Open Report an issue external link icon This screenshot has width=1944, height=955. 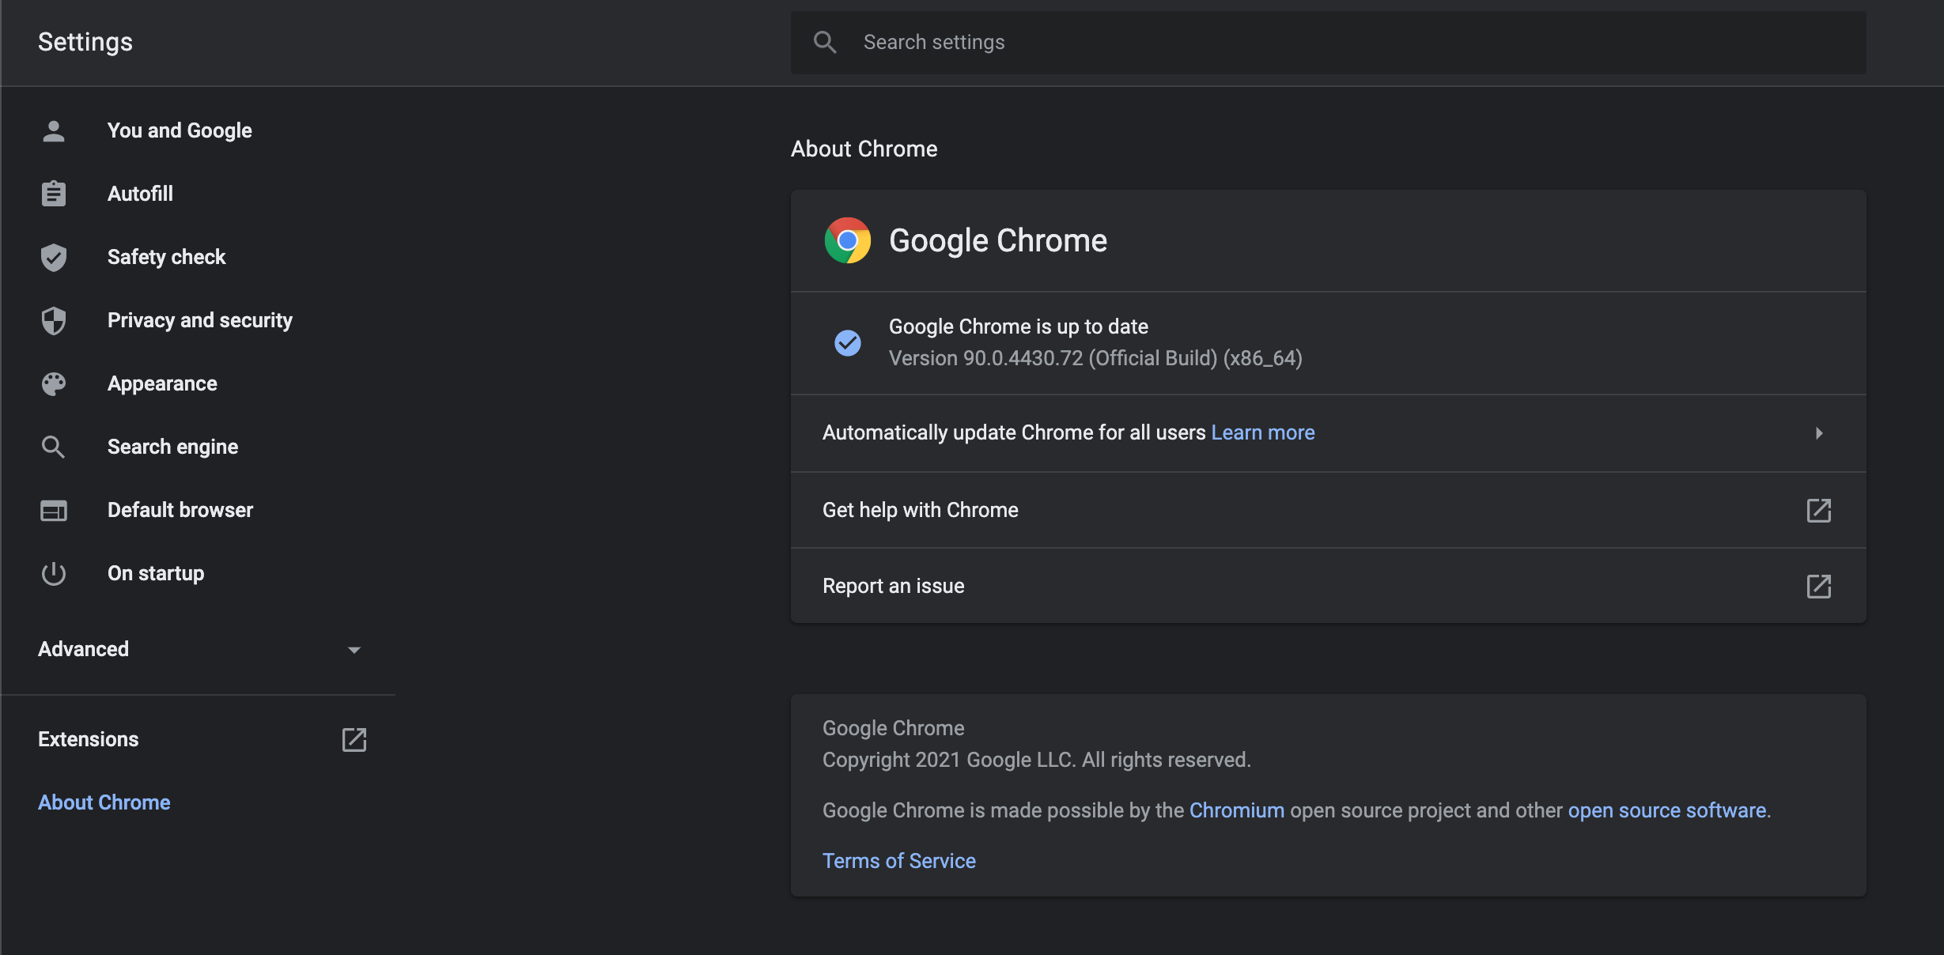[1818, 586]
